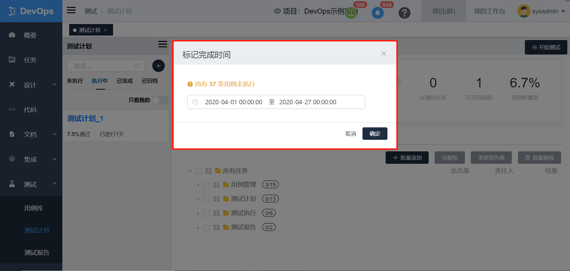
Task: Collapse the 所有任务 tree node
Action: coord(190,171)
